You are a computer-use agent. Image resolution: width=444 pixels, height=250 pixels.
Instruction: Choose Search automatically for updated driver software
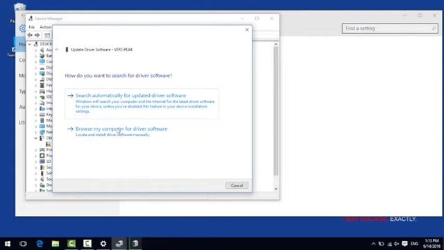pyautogui.click(x=142, y=103)
